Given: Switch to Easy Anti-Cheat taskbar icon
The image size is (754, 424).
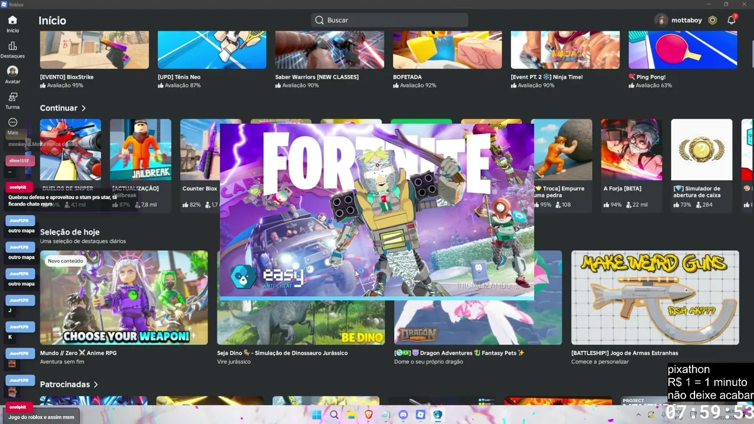Looking at the screenshot, I should click(438, 415).
